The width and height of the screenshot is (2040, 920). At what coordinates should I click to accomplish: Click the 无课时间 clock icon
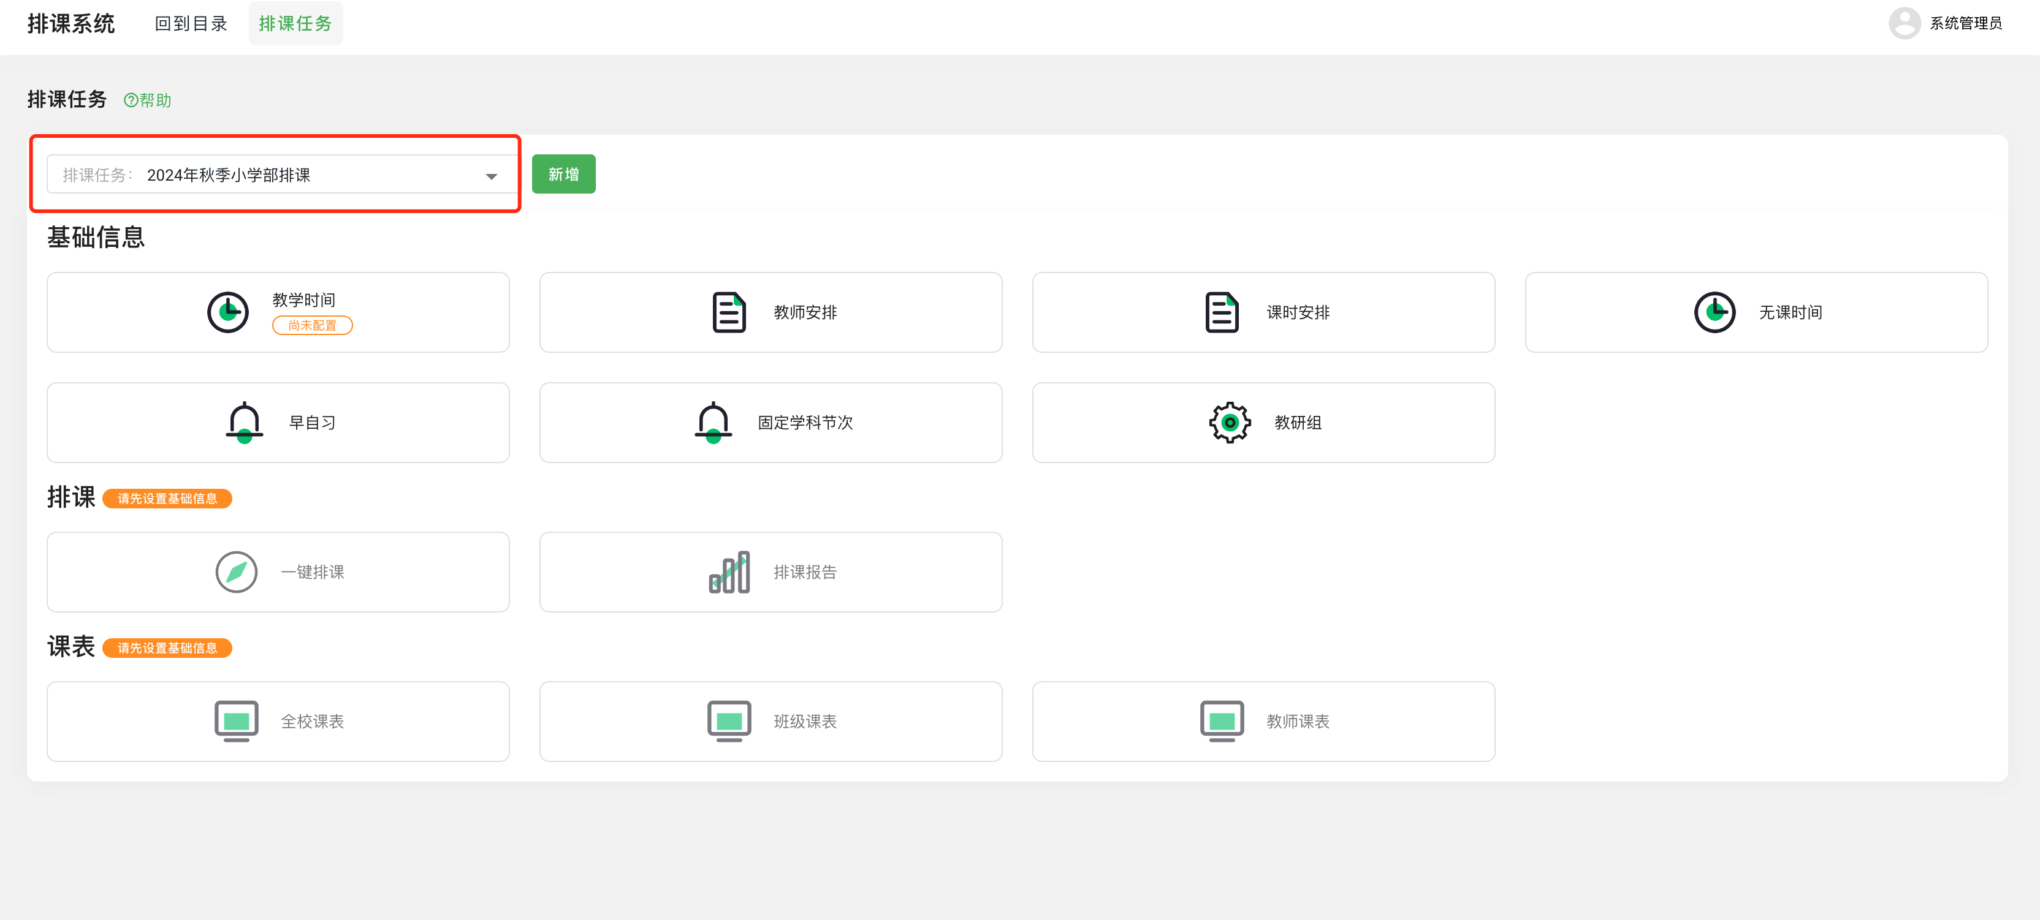1715,312
